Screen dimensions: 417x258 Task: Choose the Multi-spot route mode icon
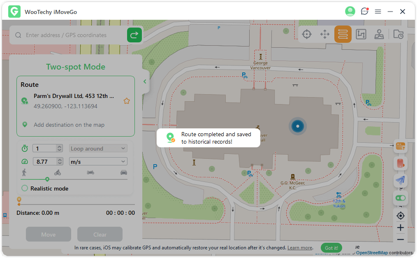[361, 35]
